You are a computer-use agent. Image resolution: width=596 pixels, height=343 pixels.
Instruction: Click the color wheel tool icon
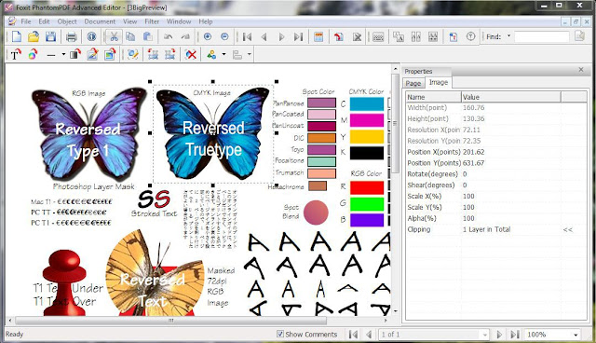[x=33, y=55]
